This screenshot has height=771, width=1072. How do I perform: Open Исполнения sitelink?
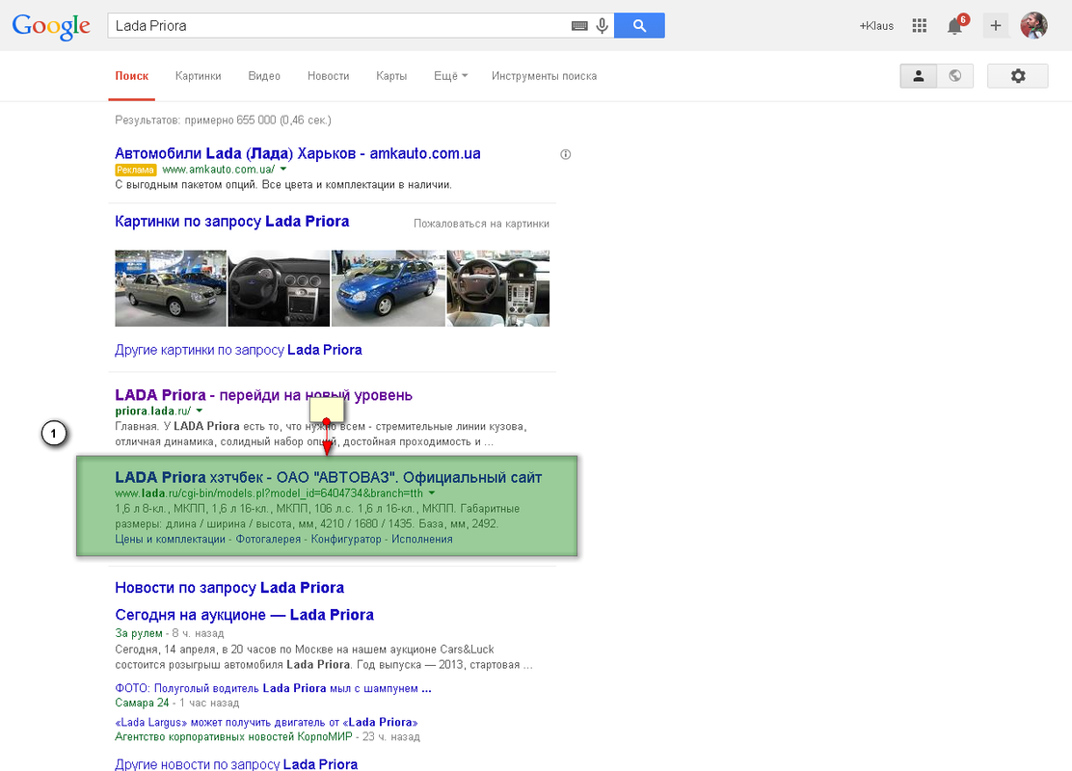click(x=422, y=540)
